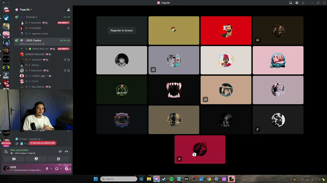
Task: Open Notepad from the taskbar
Action: (x=179, y=179)
